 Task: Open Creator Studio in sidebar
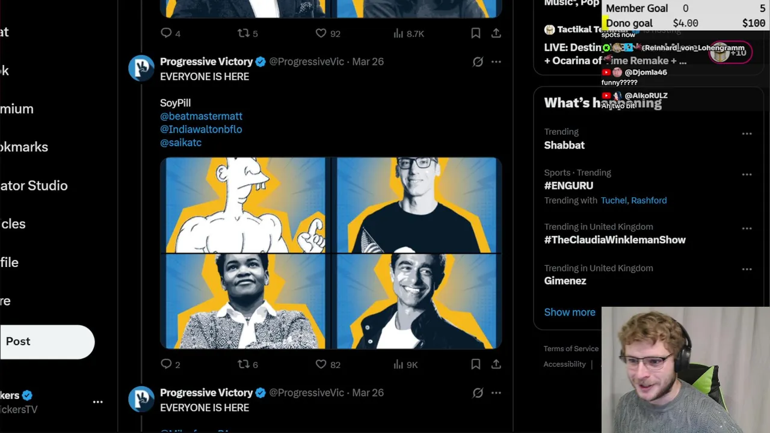coord(34,185)
